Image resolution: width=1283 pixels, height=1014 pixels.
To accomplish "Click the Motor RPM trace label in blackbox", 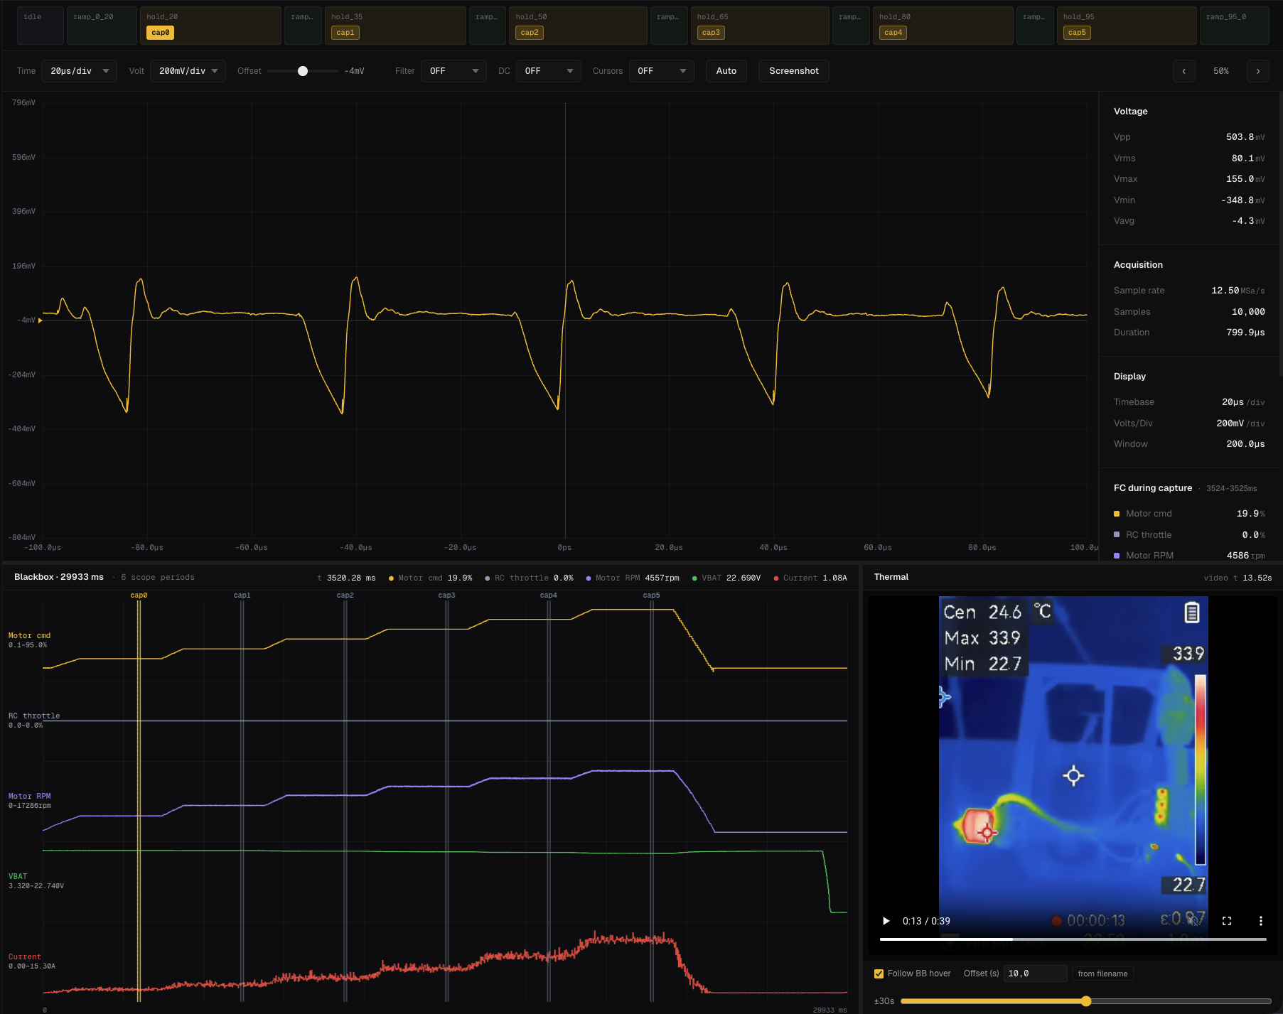I will click(29, 797).
